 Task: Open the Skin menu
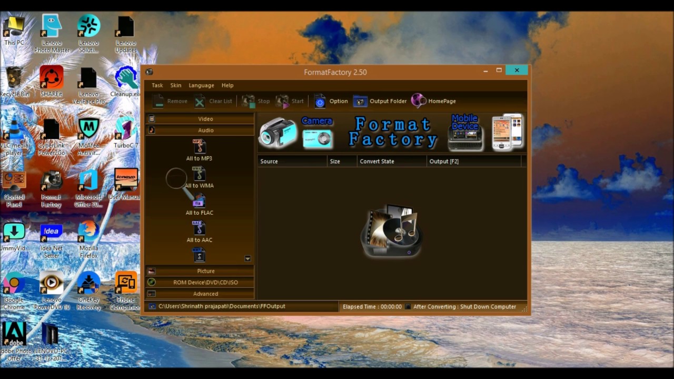(176, 85)
